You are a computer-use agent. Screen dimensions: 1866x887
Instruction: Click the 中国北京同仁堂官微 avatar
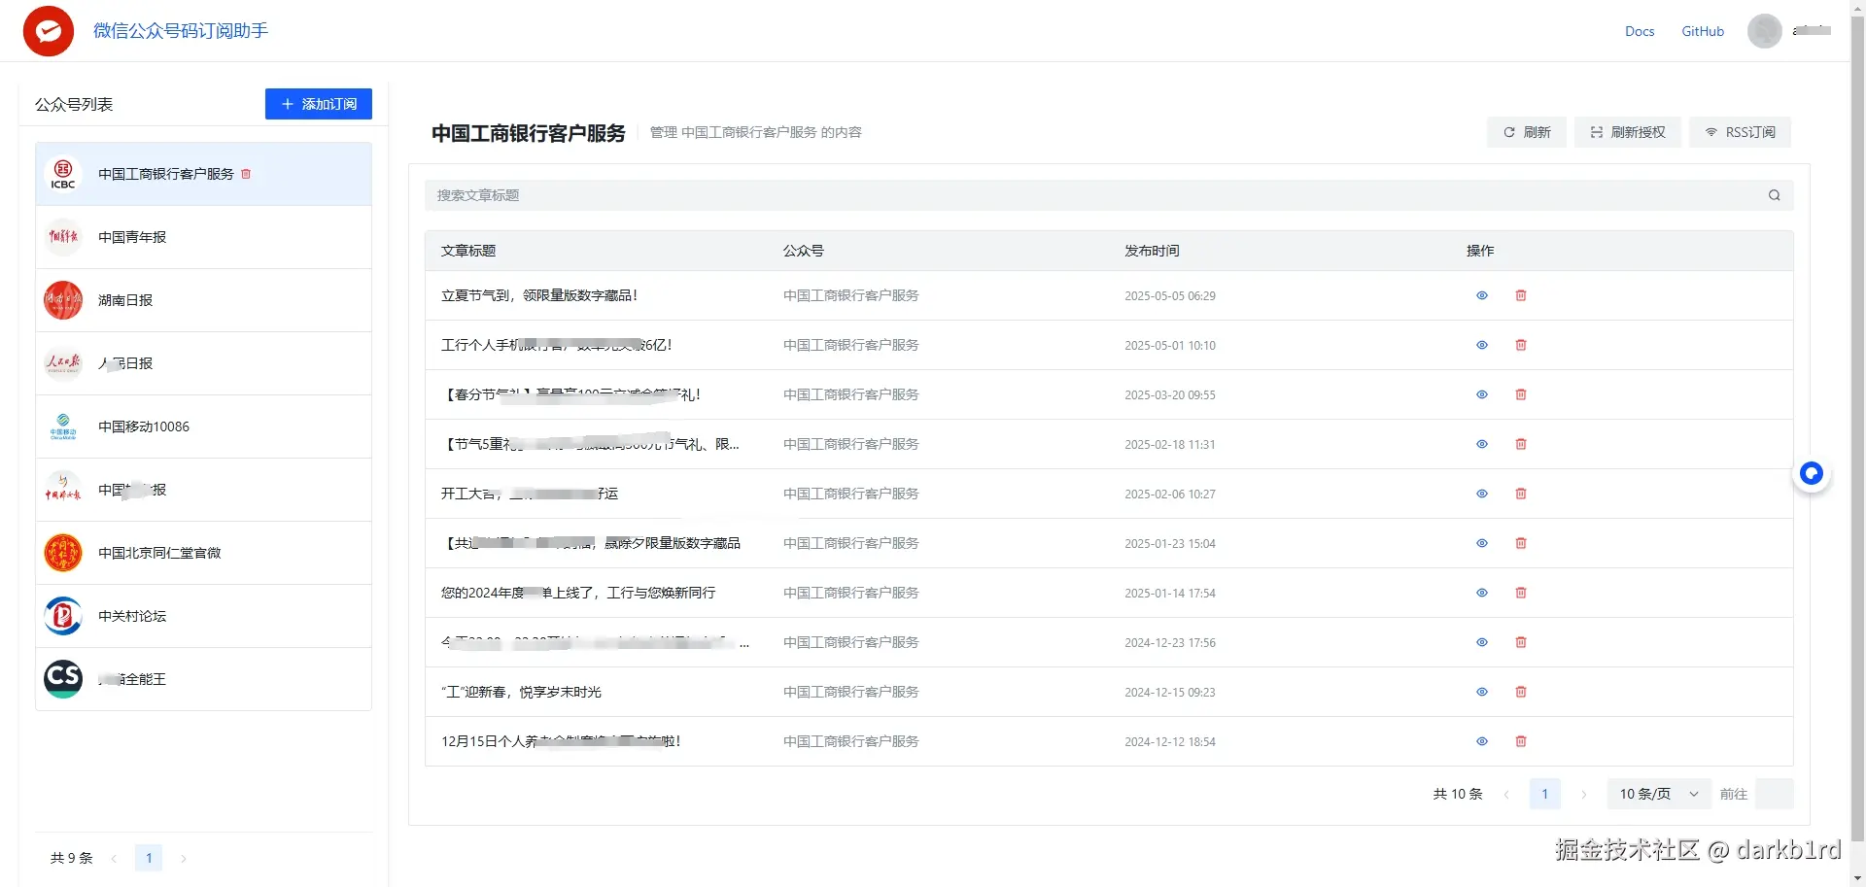63,553
